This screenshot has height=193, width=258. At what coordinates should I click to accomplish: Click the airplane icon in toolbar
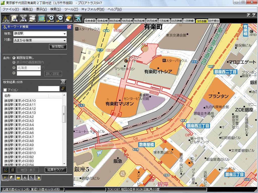(78, 18)
